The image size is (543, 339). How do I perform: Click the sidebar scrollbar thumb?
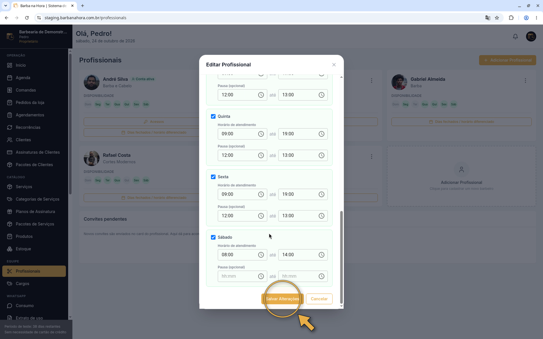point(70,124)
